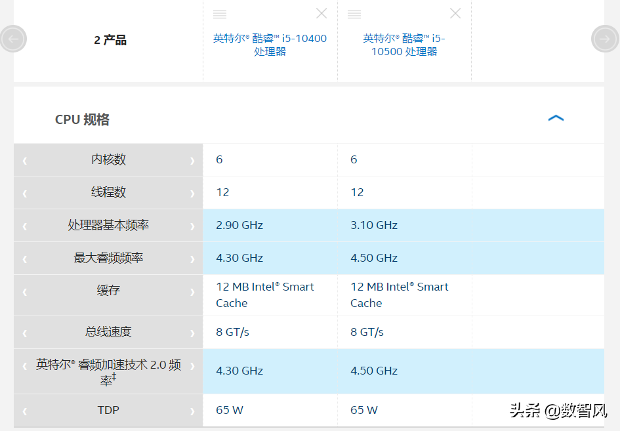Remove i5-10500 using its X icon
The width and height of the screenshot is (620, 431).
point(455,13)
